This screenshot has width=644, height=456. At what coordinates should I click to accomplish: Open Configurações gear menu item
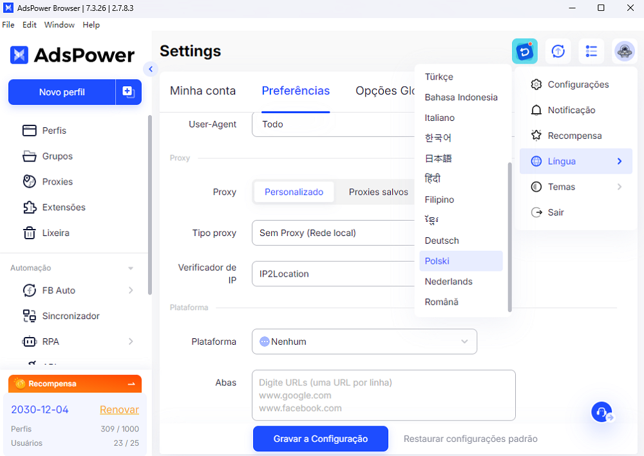(575, 84)
